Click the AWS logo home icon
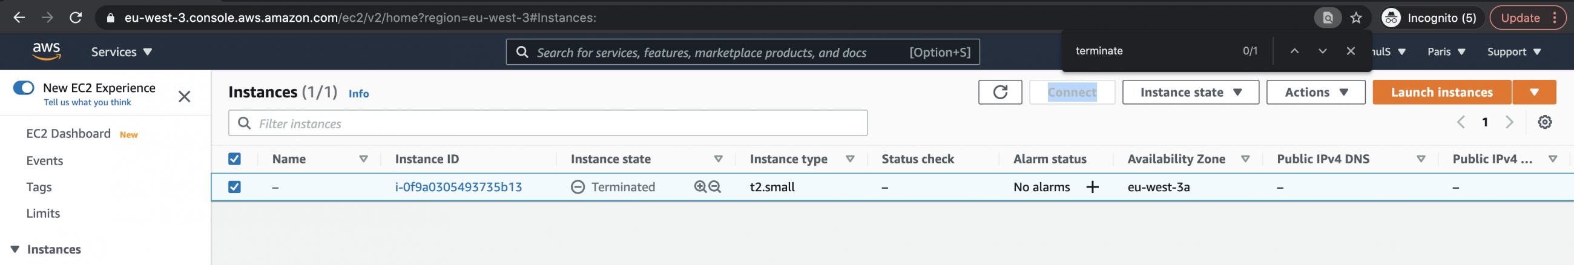This screenshot has height=265, width=1574. click(x=47, y=52)
